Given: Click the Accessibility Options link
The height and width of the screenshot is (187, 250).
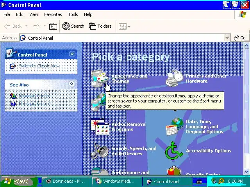Looking at the screenshot, I should tap(209, 151).
